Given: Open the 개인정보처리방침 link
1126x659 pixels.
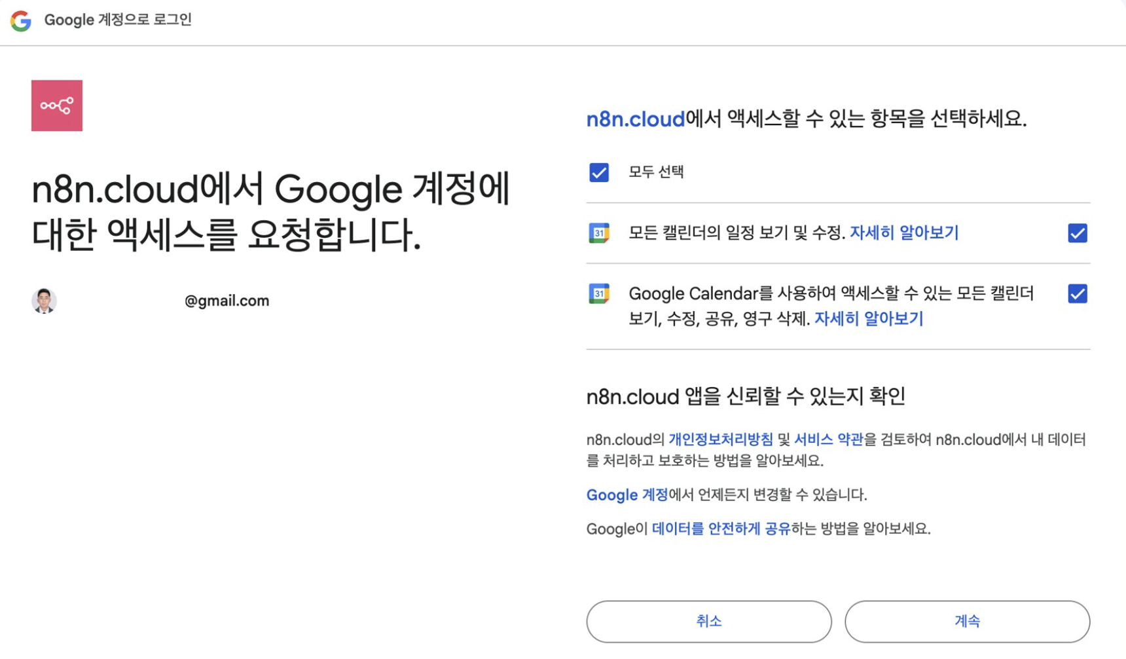Looking at the screenshot, I should pyautogui.click(x=721, y=440).
